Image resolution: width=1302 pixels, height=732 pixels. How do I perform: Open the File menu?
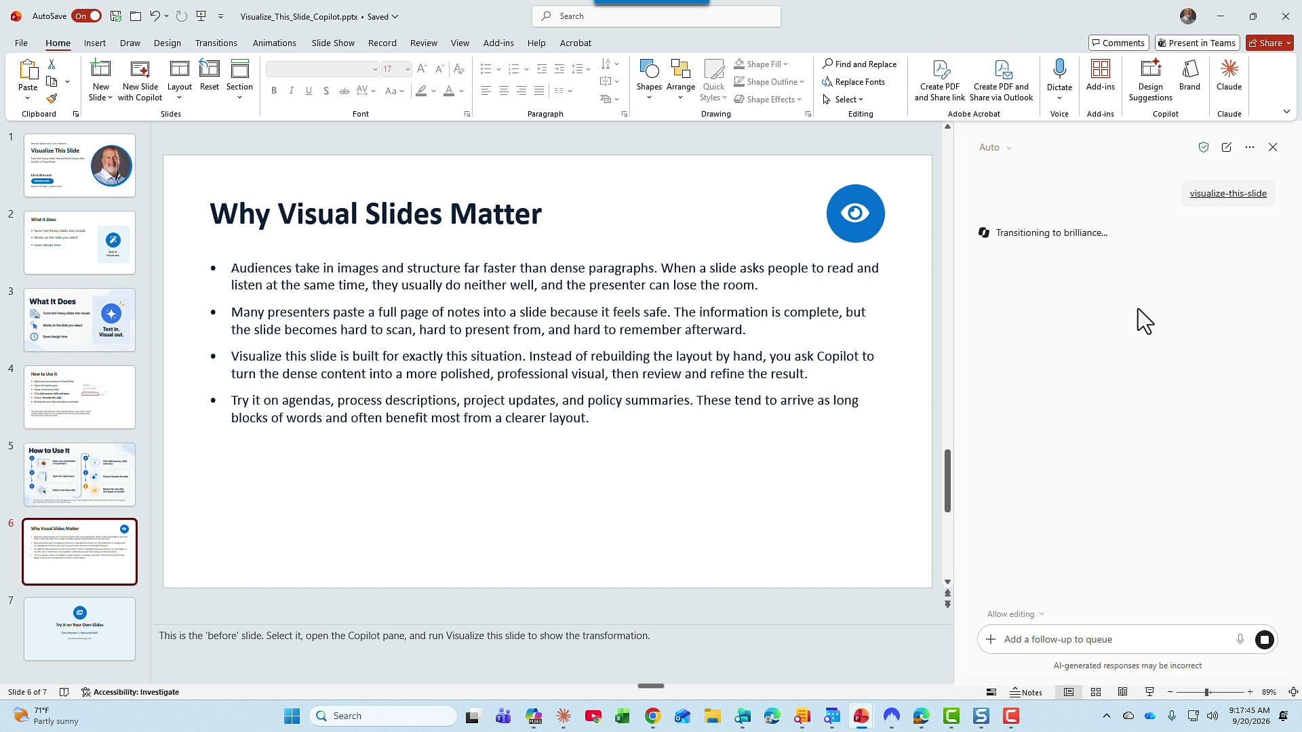point(21,43)
